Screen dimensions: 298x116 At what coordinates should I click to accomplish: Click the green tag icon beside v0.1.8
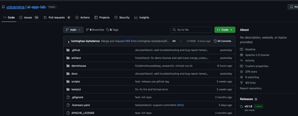pos(241,107)
